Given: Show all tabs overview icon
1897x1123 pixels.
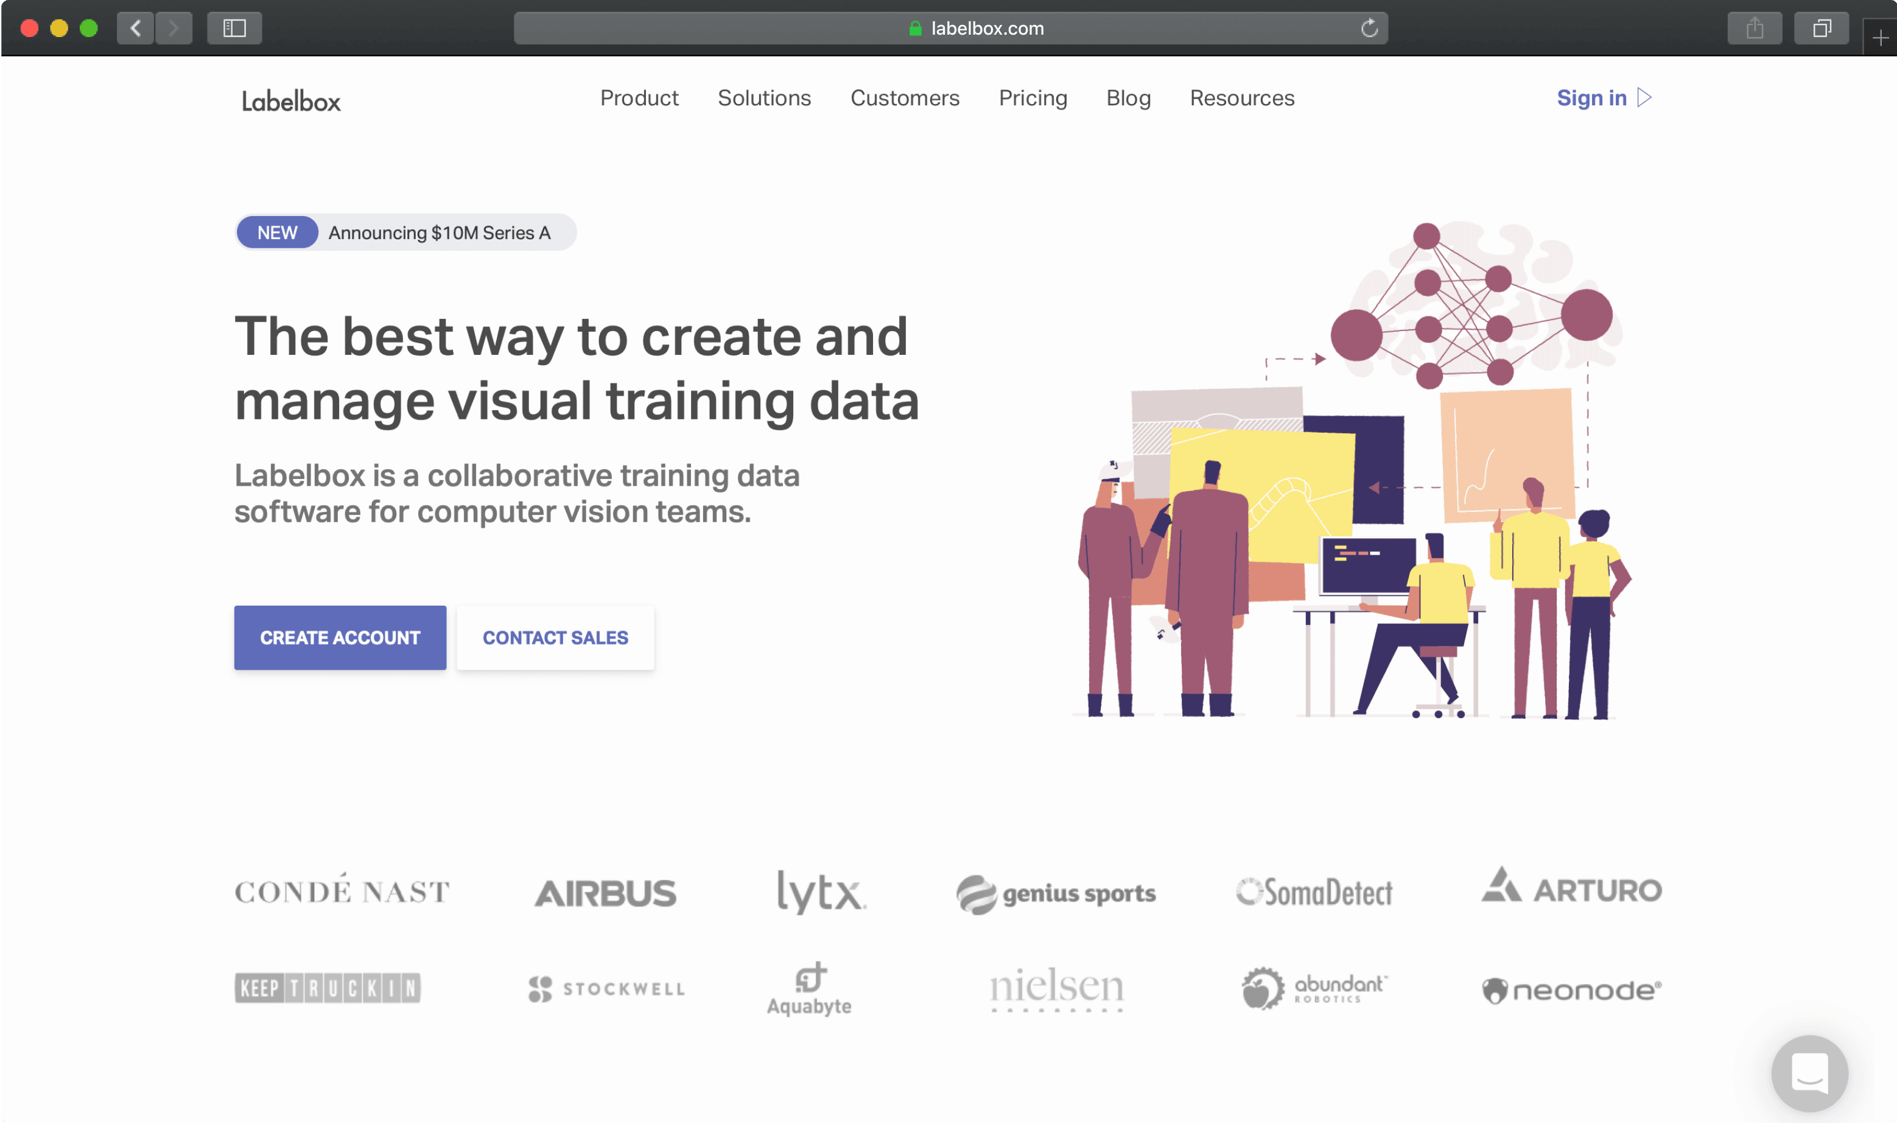Looking at the screenshot, I should (1822, 29).
